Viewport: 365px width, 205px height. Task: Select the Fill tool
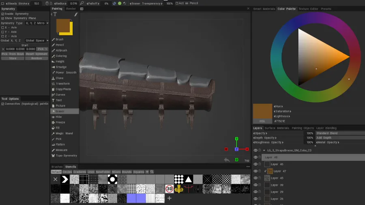point(57,128)
